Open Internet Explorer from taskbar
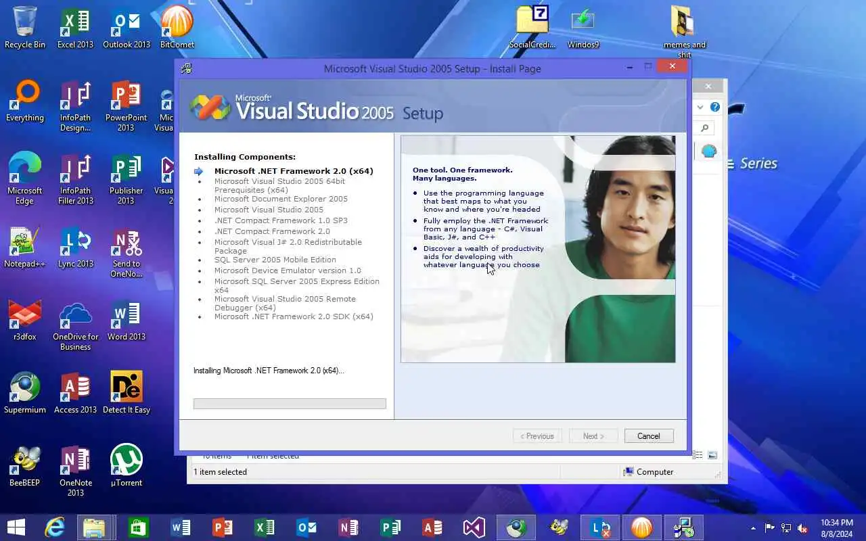The image size is (866, 541). tap(54, 527)
